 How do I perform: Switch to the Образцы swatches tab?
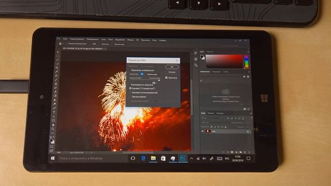(210, 52)
